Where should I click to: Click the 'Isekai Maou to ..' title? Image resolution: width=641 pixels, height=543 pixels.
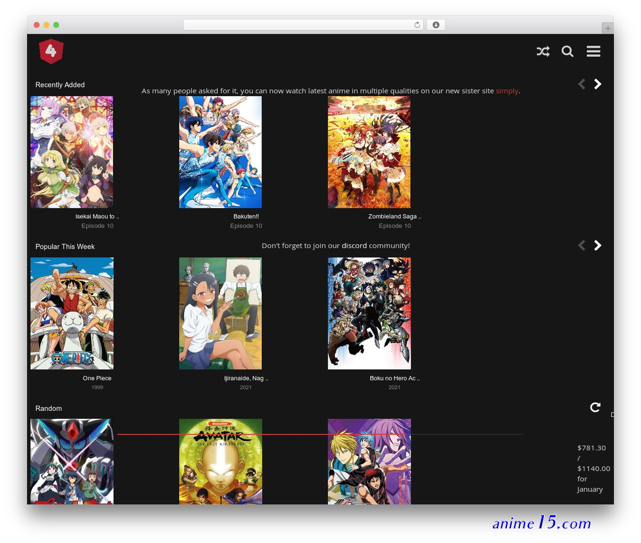(97, 216)
